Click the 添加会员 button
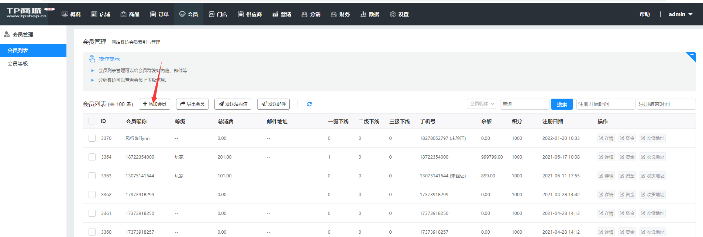This screenshot has height=237, width=703. pyautogui.click(x=154, y=104)
